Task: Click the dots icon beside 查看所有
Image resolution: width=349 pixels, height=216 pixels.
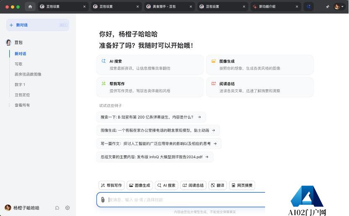Action: (9, 105)
